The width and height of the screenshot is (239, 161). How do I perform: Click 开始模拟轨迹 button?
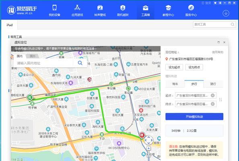click(x=194, y=117)
